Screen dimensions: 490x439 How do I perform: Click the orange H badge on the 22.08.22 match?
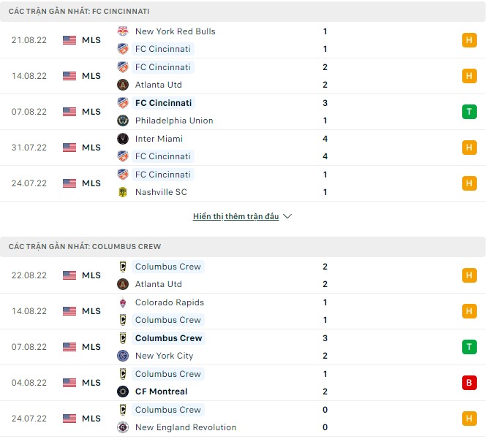point(469,275)
